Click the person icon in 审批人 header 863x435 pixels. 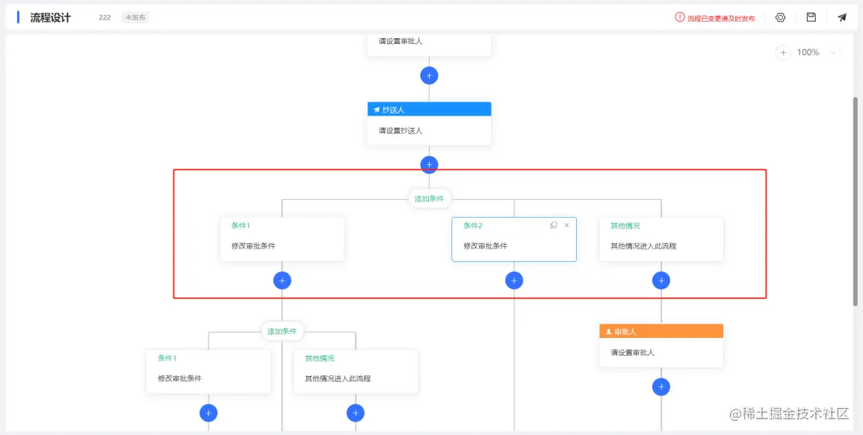(x=608, y=331)
